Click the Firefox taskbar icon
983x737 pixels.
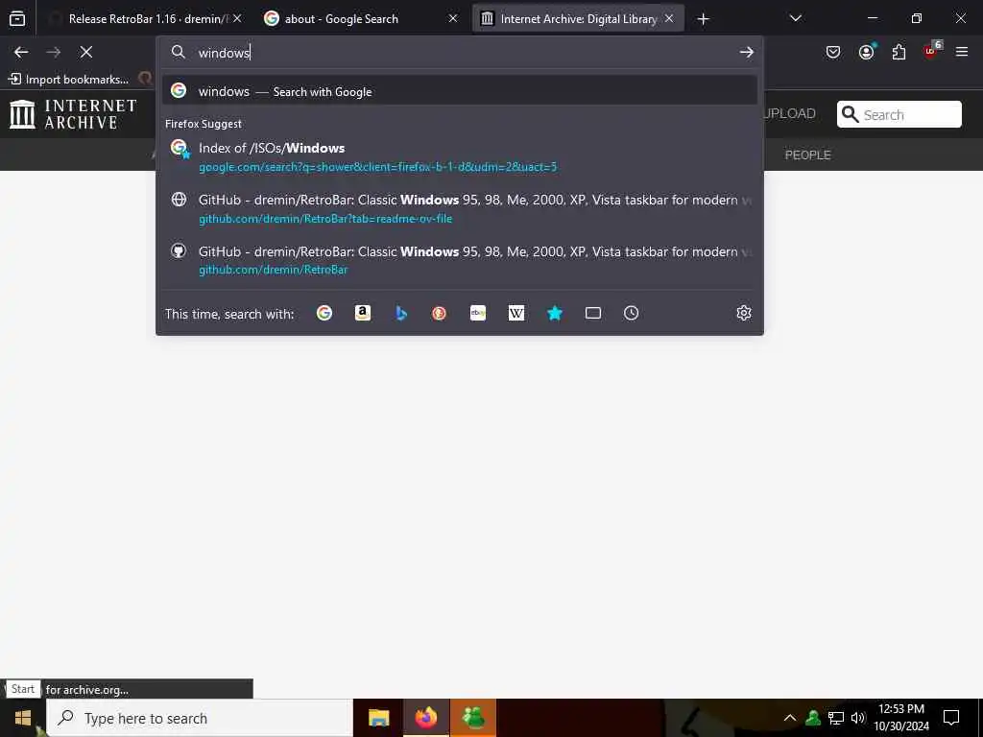click(x=425, y=718)
